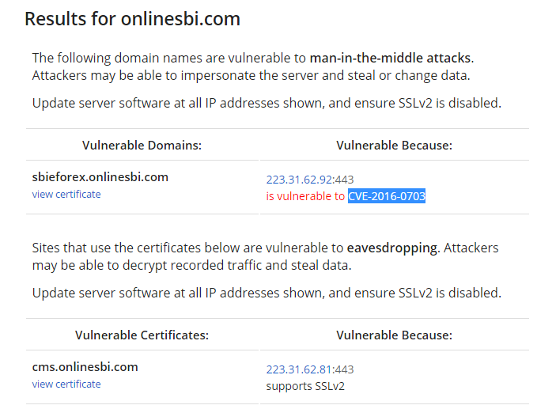Click 'Vulnerable Because:' header in certificates table
537x409 pixels.
pyautogui.click(x=394, y=335)
